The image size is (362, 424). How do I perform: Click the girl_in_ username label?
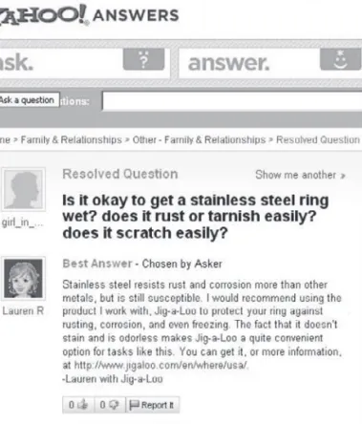click(x=23, y=223)
